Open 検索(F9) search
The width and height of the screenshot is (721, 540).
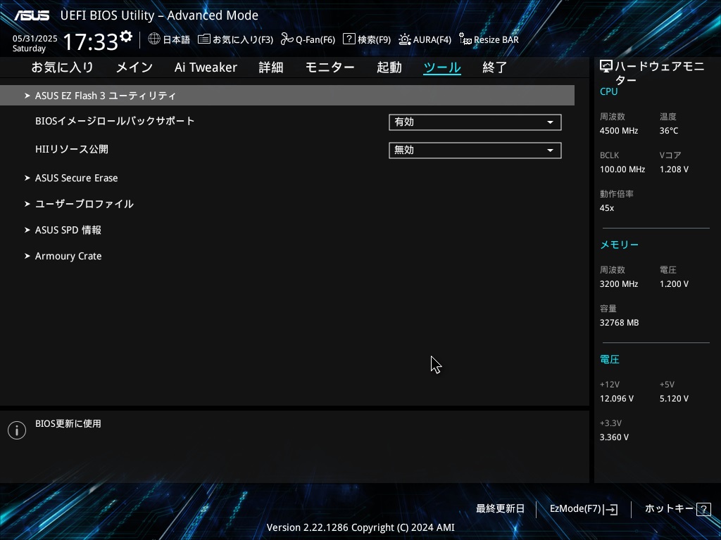click(375, 40)
